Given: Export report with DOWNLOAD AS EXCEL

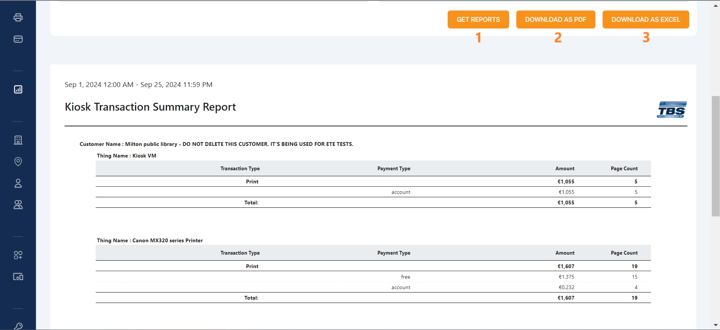Looking at the screenshot, I should click(x=645, y=19).
